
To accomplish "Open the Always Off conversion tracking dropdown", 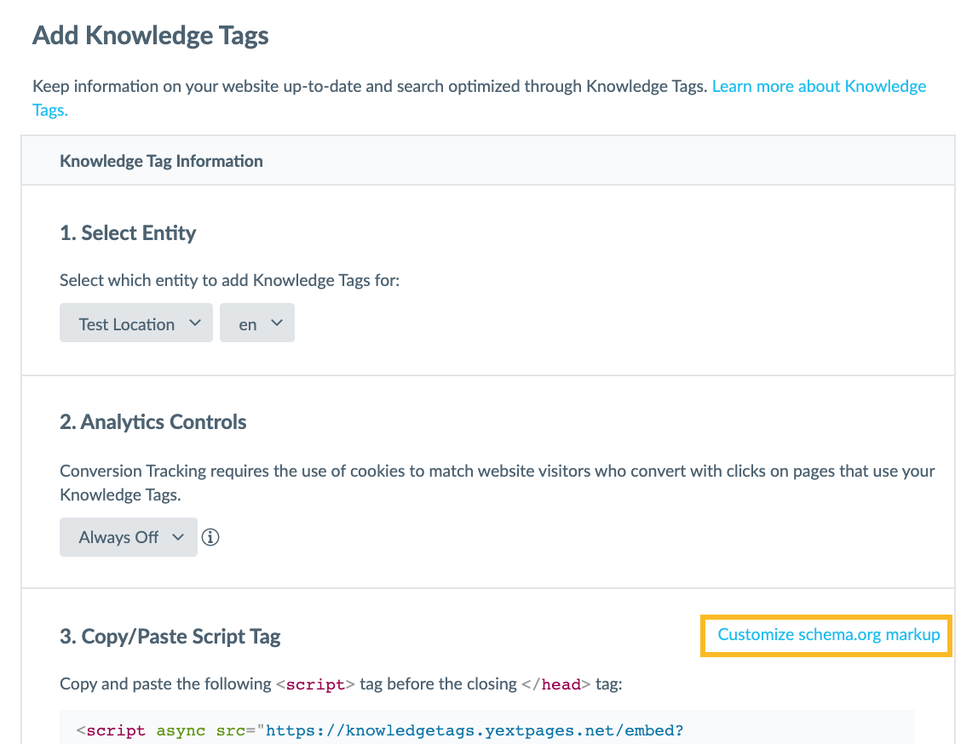I will tap(129, 537).
